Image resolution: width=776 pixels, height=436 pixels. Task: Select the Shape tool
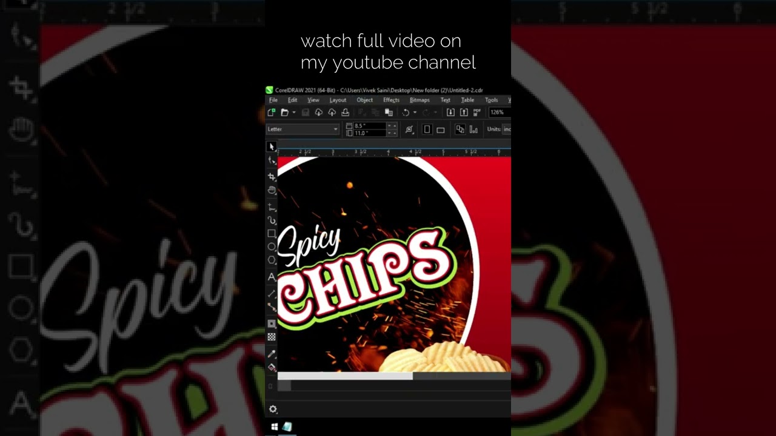[272, 160]
